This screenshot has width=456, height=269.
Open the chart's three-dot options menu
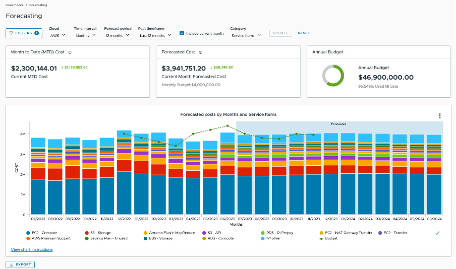coord(440,115)
